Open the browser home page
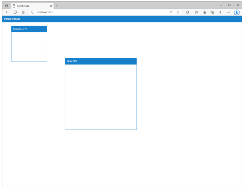The image size is (243, 187). pyautogui.click(x=23, y=12)
